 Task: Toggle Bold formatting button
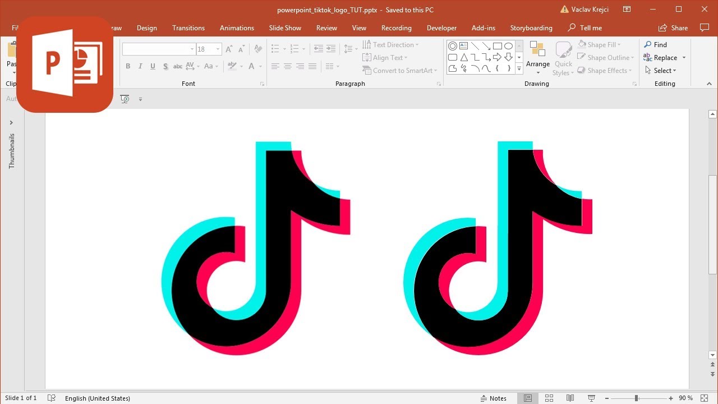tap(128, 66)
